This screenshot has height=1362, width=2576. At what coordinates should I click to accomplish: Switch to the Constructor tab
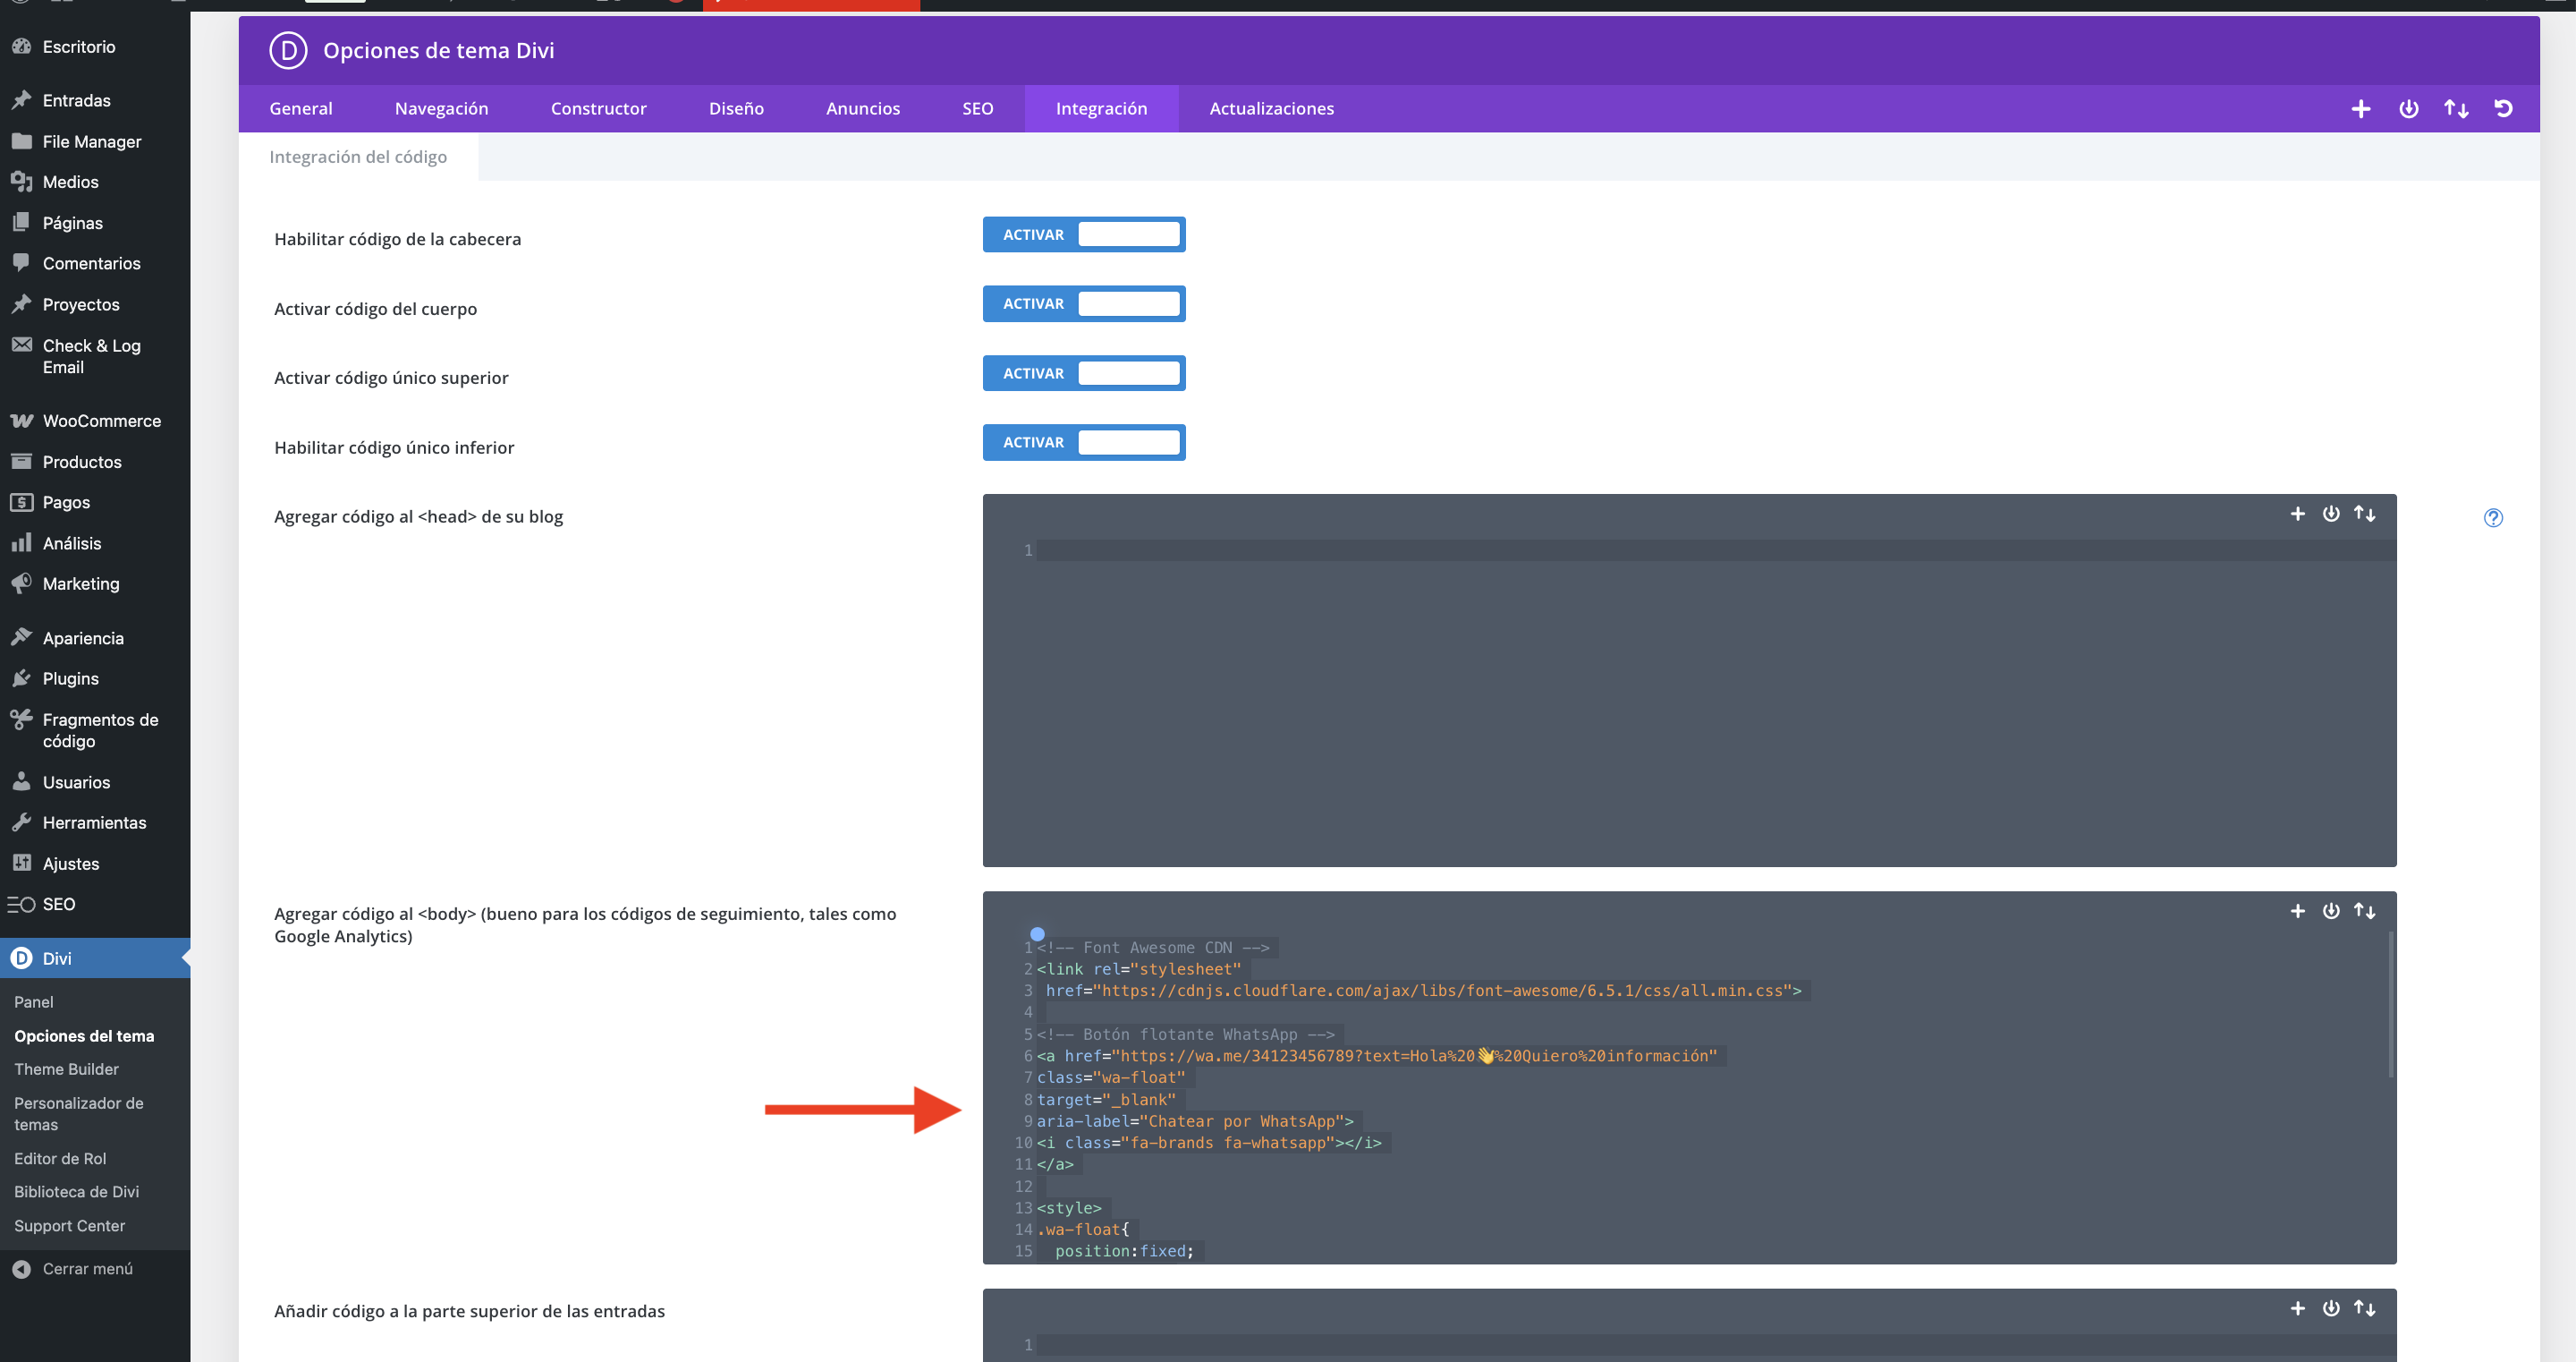click(598, 108)
